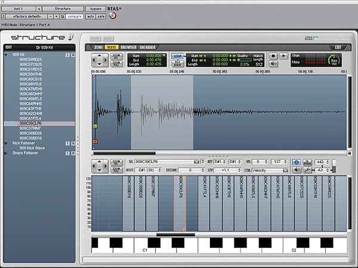The height and width of the screenshot is (268, 358).
Task: Select the 909 Kick Wave item
Action: 32,148
